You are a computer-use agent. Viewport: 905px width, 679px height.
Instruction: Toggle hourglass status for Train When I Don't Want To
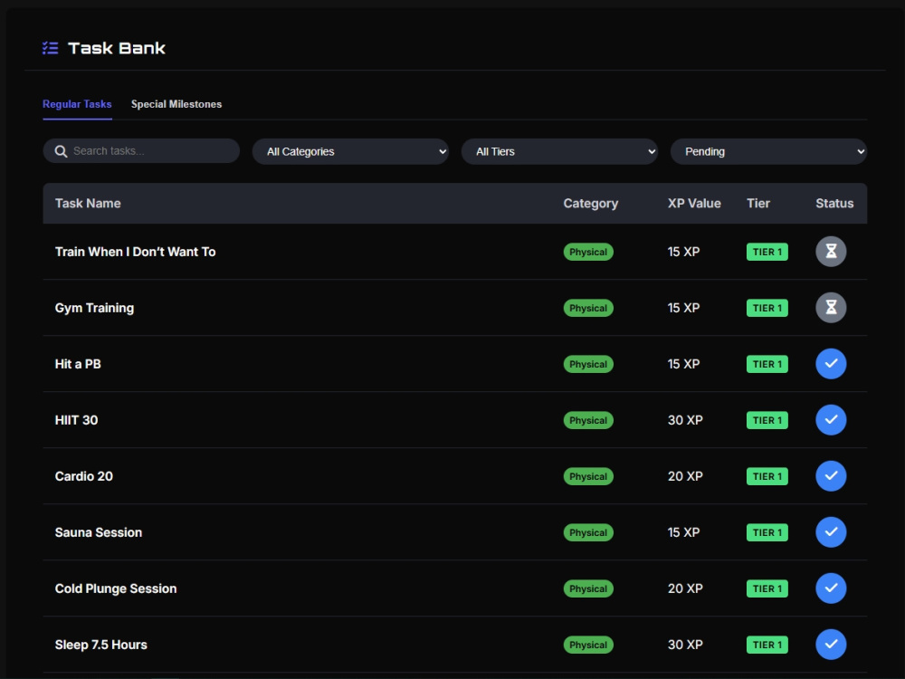[831, 251]
